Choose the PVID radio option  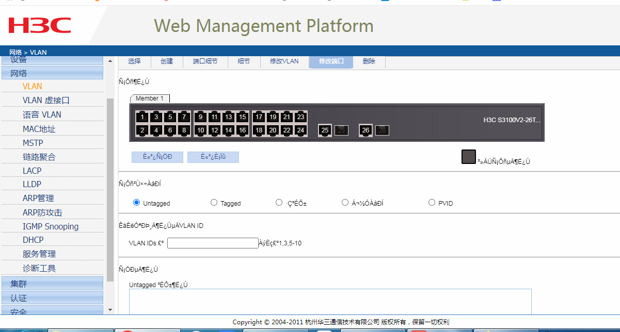click(432, 203)
